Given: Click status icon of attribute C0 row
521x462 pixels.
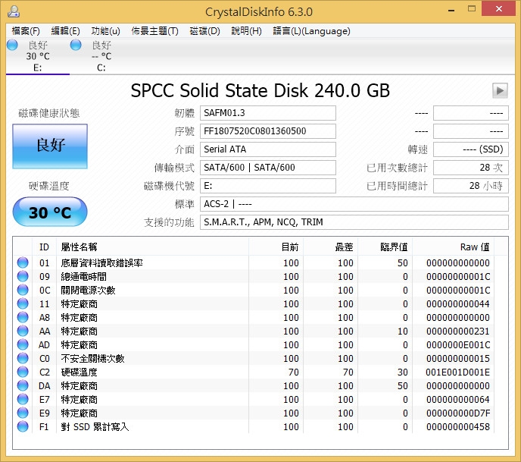Looking at the screenshot, I should pyautogui.click(x=23, y=358).
